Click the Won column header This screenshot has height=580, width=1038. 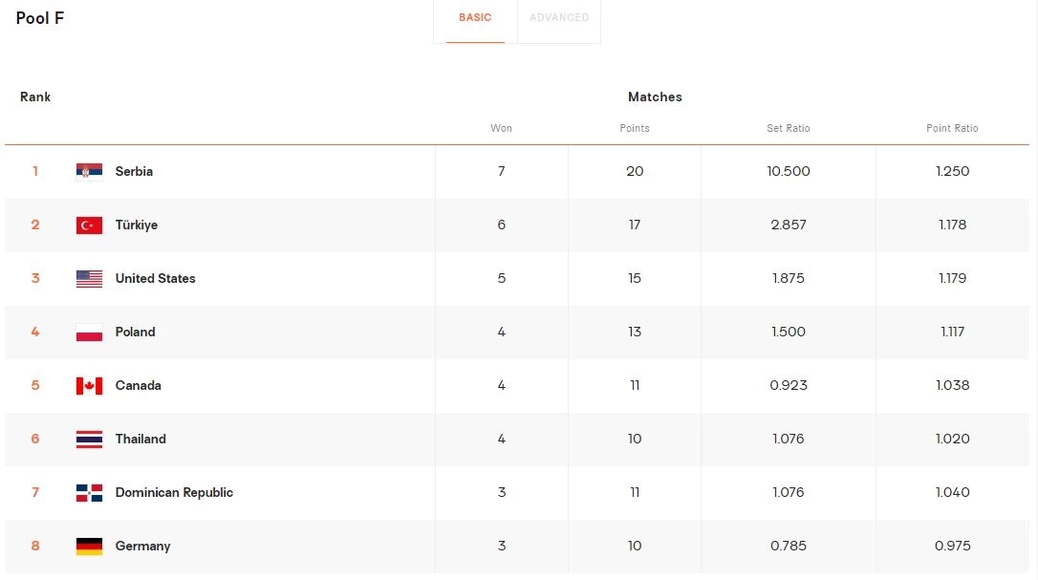[501, 128]
